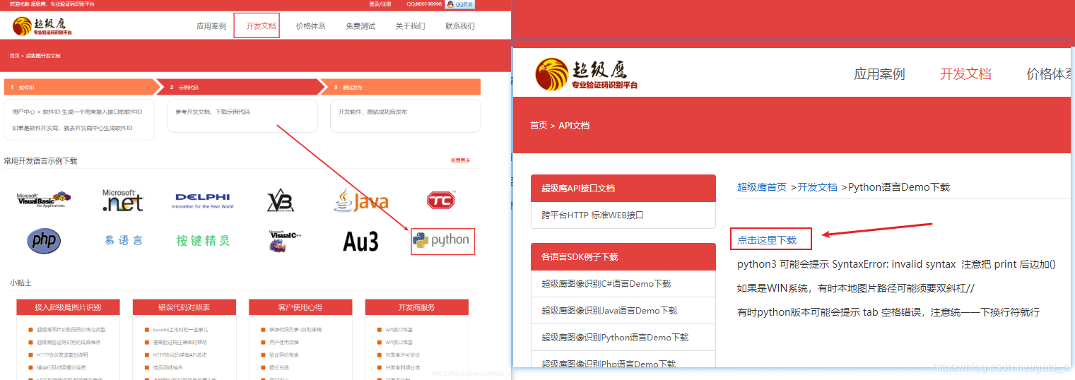Open 应用案例 menu on 超级鹰开发文档 page
This screenshot has height=380, width=1075.
click(x=211, y=26)
